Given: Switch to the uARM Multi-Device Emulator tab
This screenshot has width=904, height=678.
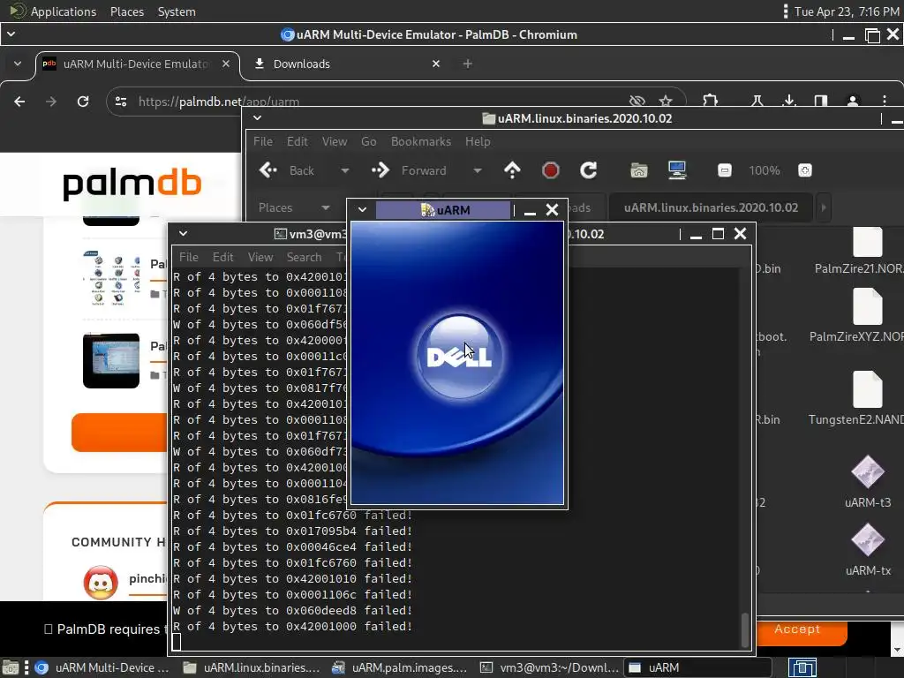Looking at the screenshot, I should tap(136, 64).
